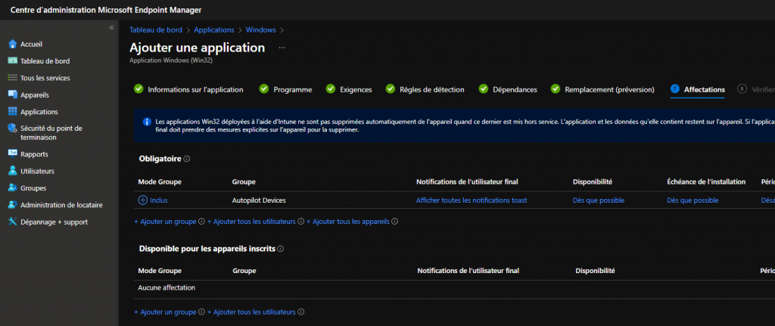Viewport: 775px width, 326px height.
Task: Click the info icon beside Obligatoire heading
Action: [187, 159]
